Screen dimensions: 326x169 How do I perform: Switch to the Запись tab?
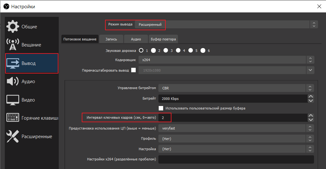pos(111,39)
